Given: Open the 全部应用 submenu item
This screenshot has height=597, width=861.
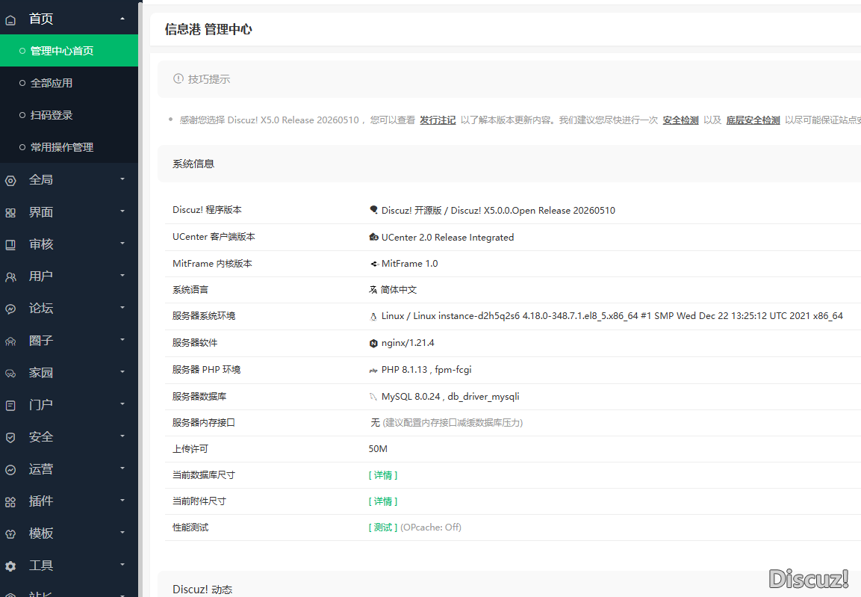Looking at the screenshot, I should click(69, 83).
